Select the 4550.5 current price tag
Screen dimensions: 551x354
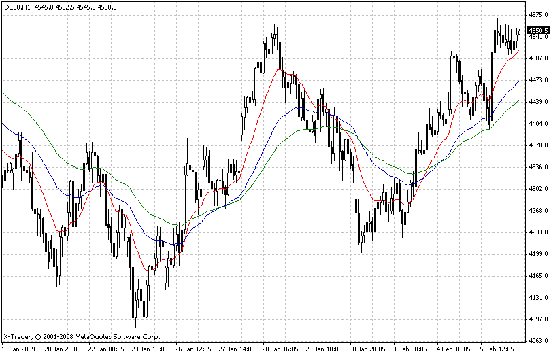click(539, 31)
